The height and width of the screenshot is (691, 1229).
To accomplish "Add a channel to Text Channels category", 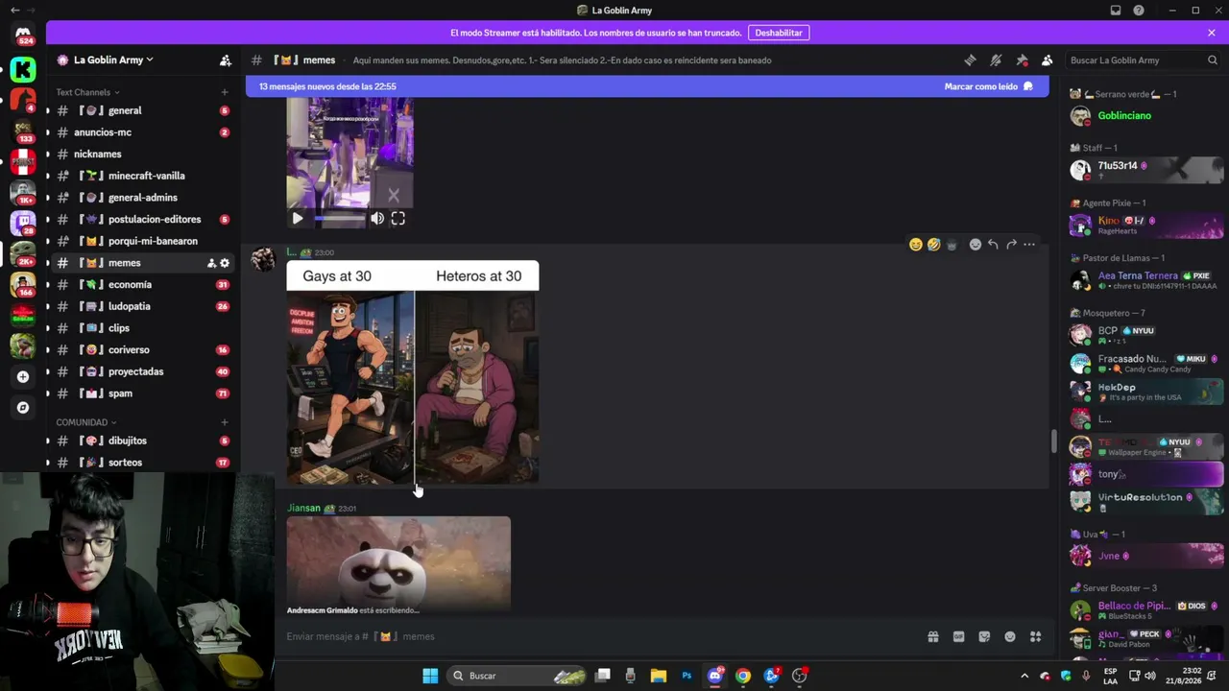I will click(225, 92).
